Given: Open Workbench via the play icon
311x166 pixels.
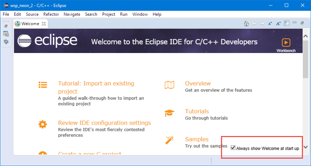Looking at the screenshot, I should click(286, 42).
